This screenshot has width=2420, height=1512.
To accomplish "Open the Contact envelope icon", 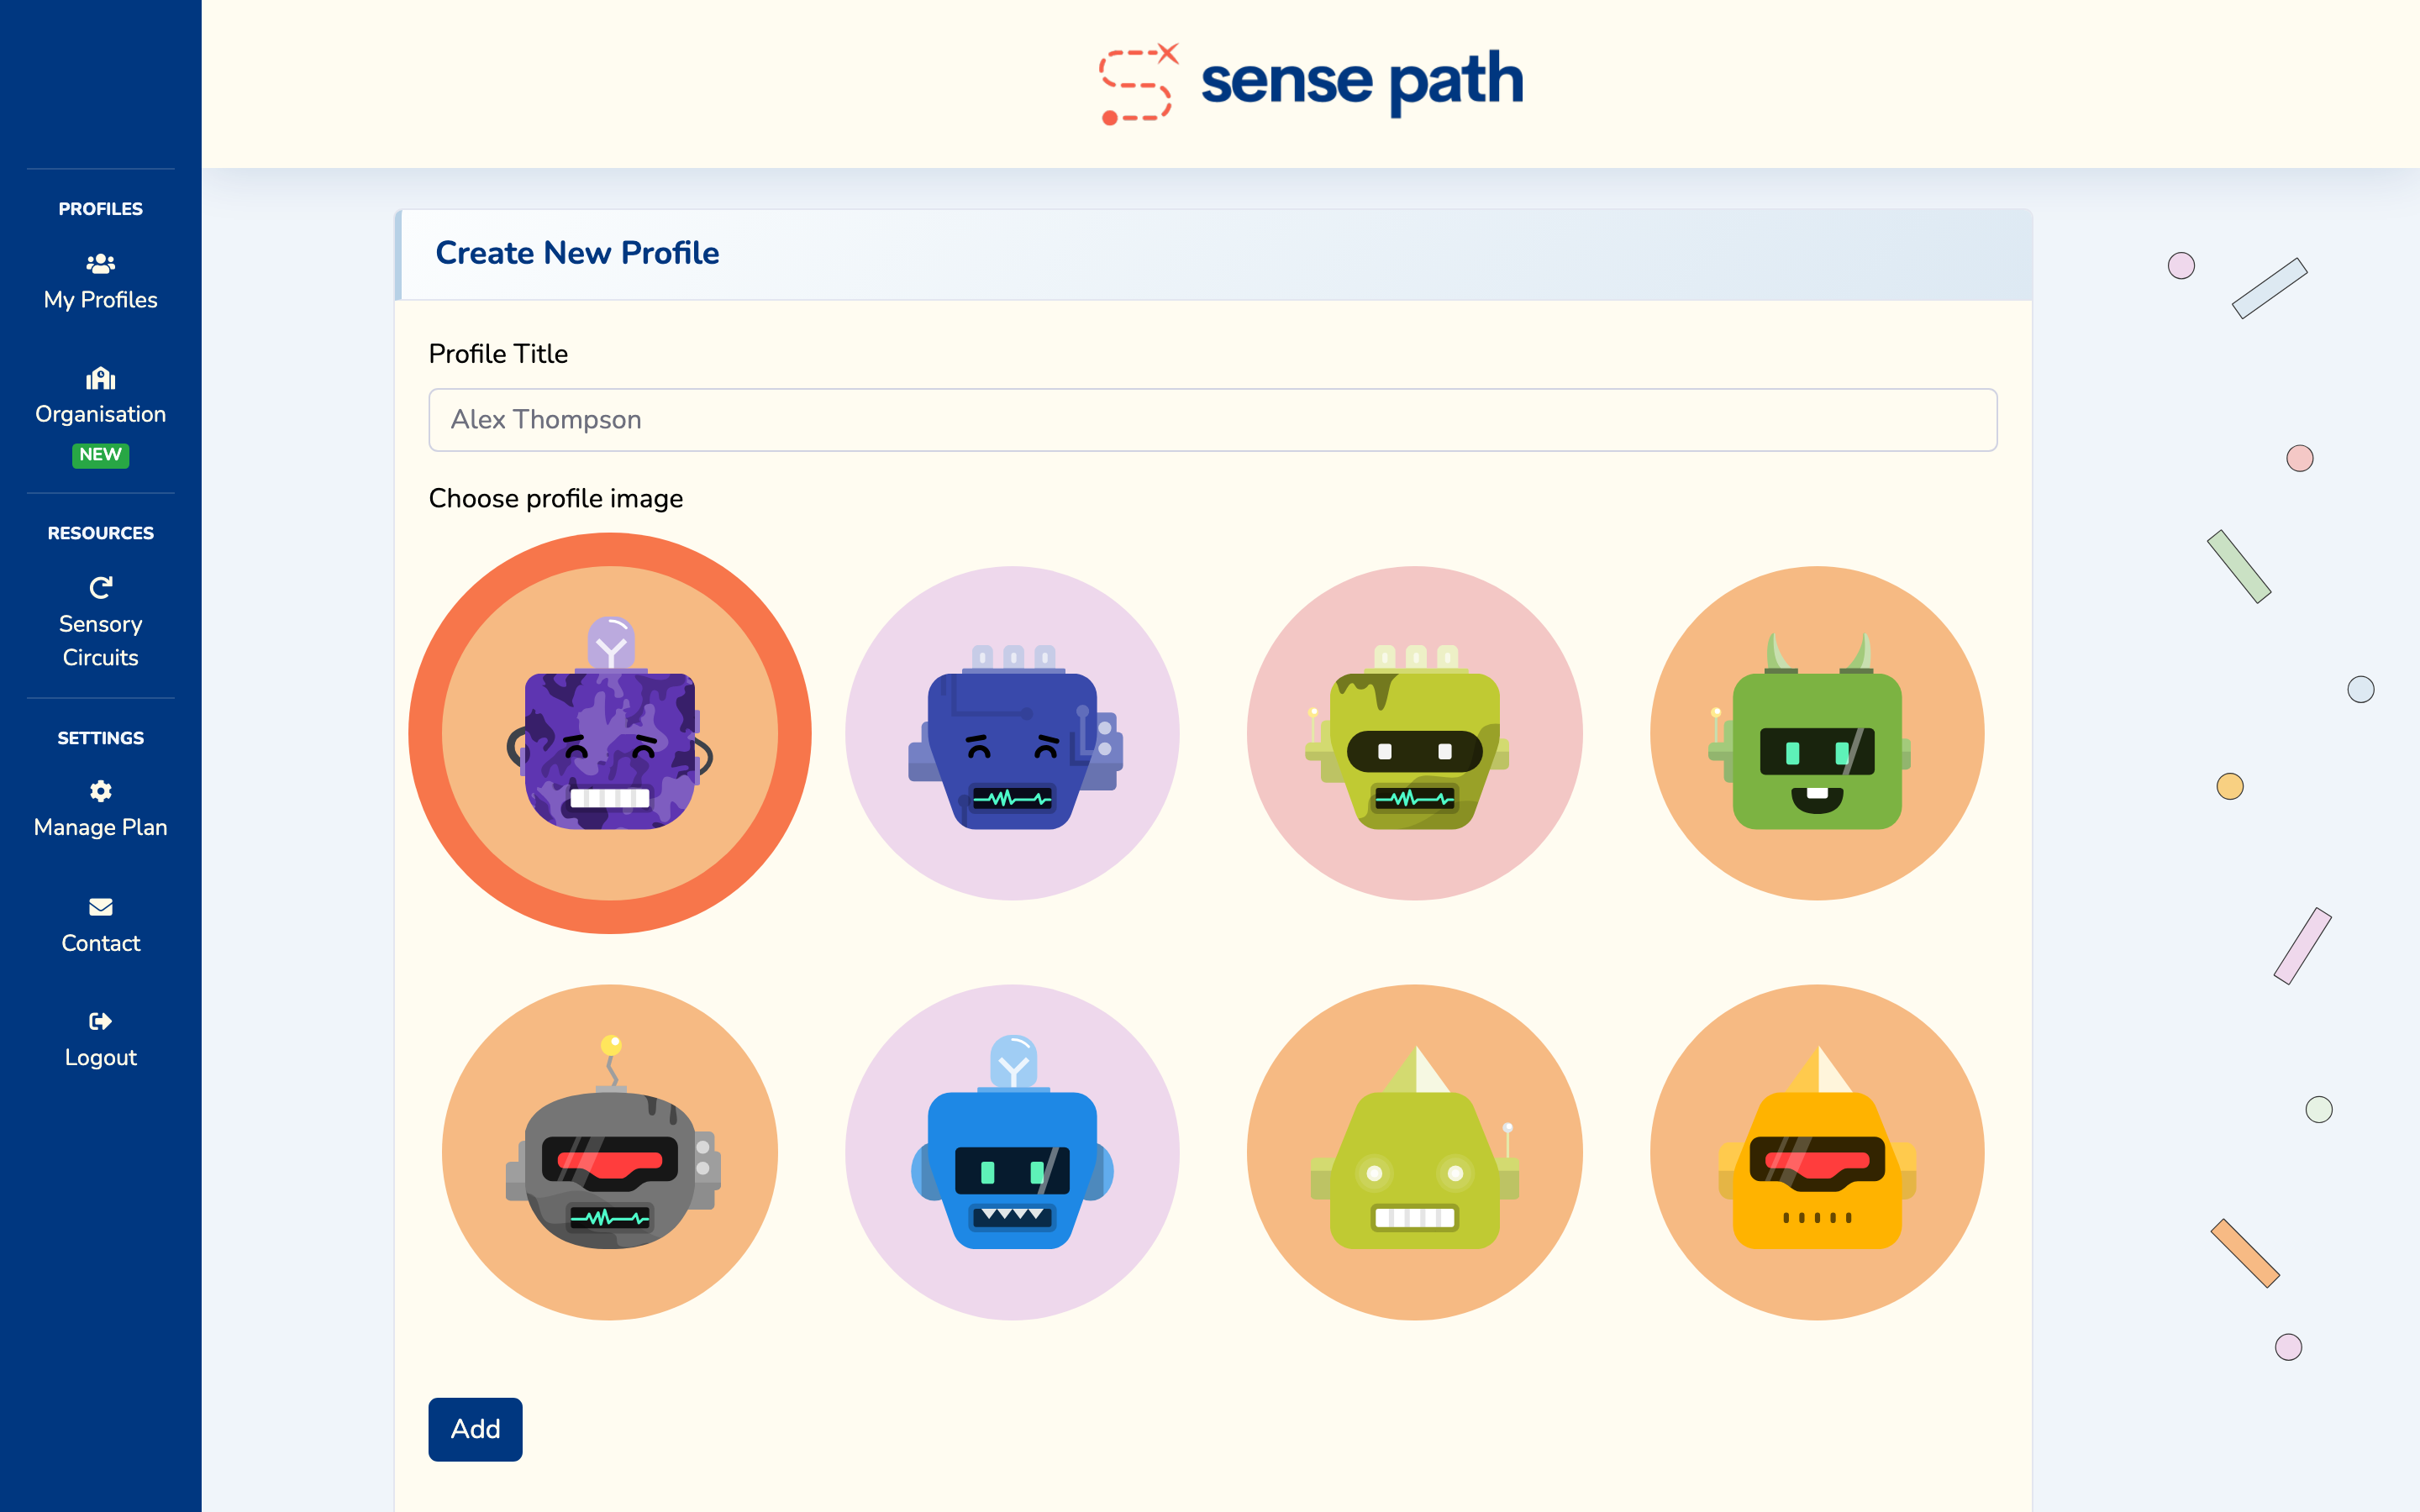I will pos(100,907).
